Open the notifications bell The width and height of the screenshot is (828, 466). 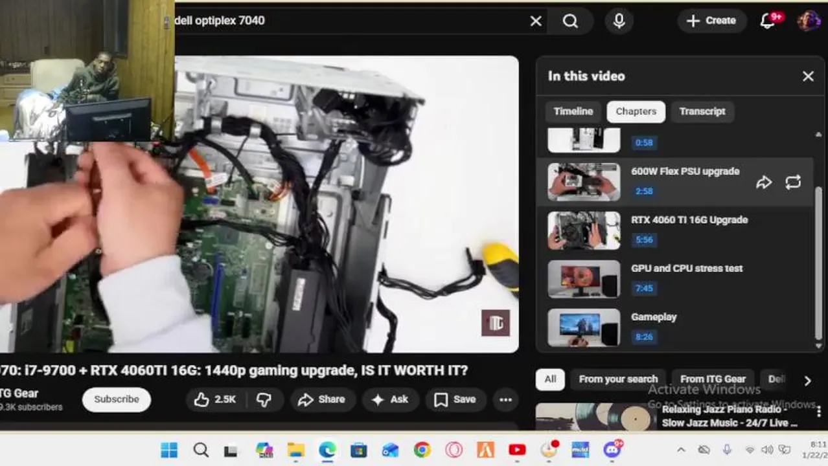pyautogui.click(x=768, y=21)
